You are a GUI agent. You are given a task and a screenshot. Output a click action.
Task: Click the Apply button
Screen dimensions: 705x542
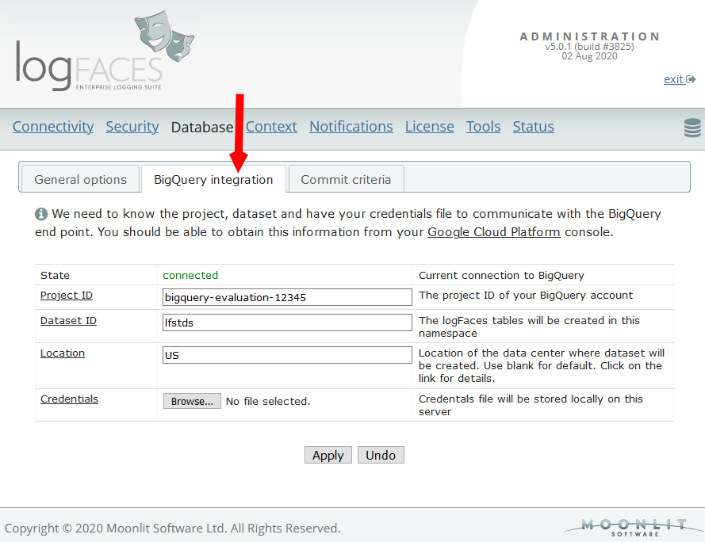pyautogui.click(x=328, y=455)
